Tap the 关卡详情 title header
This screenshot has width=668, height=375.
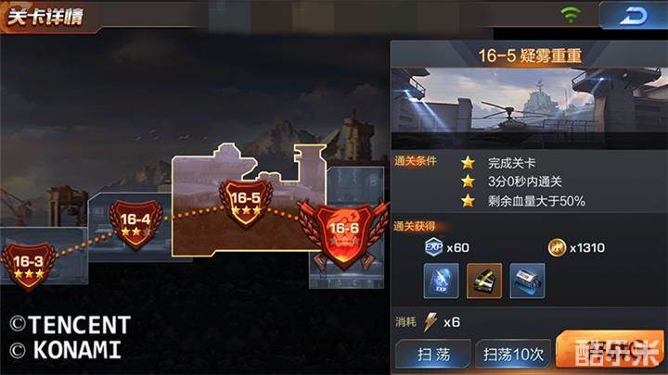pyautogui.click(x=45, y=17)
